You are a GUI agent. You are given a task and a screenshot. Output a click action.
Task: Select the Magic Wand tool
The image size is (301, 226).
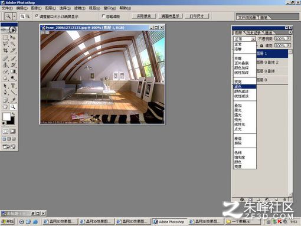(x=13, y=44)
